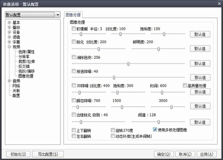Expand the 播放 tree node
The height and width of the screenshot is (160, 223).
click(x=9, y=27)
